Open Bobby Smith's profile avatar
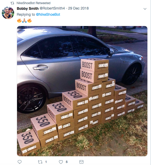 pos(8,13)
